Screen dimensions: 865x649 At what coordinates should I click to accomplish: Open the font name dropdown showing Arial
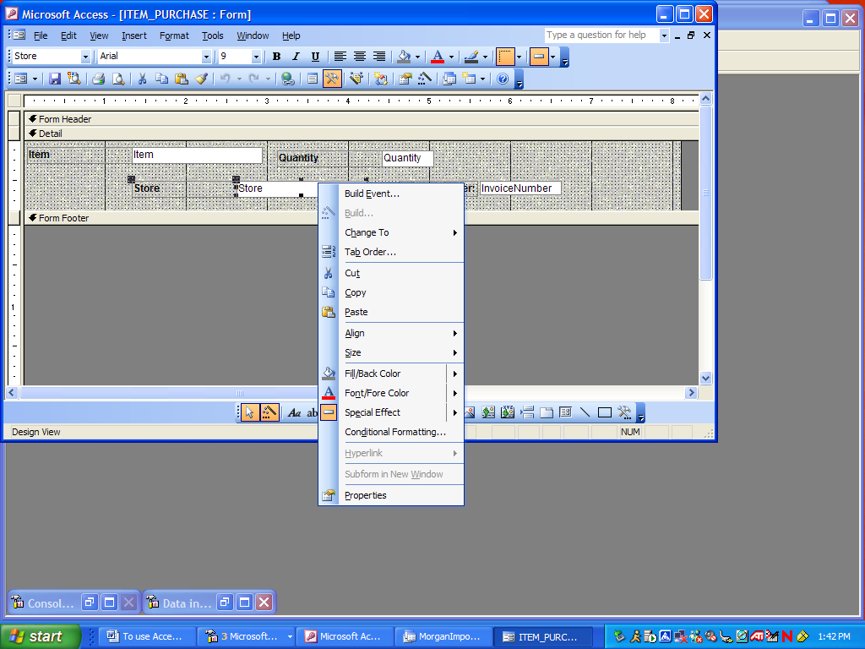[x=205, y=57]
